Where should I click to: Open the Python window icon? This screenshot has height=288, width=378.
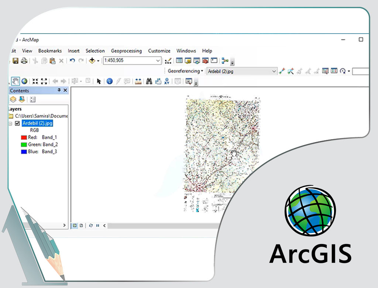pyautogui.click(x=214, y=60)
